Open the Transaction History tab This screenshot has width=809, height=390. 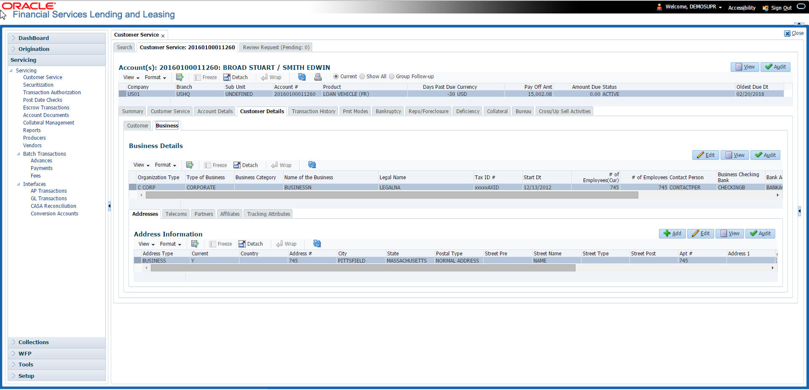(313, 111)
